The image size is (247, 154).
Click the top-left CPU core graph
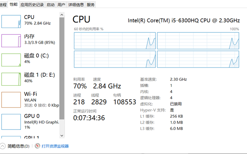115,41
